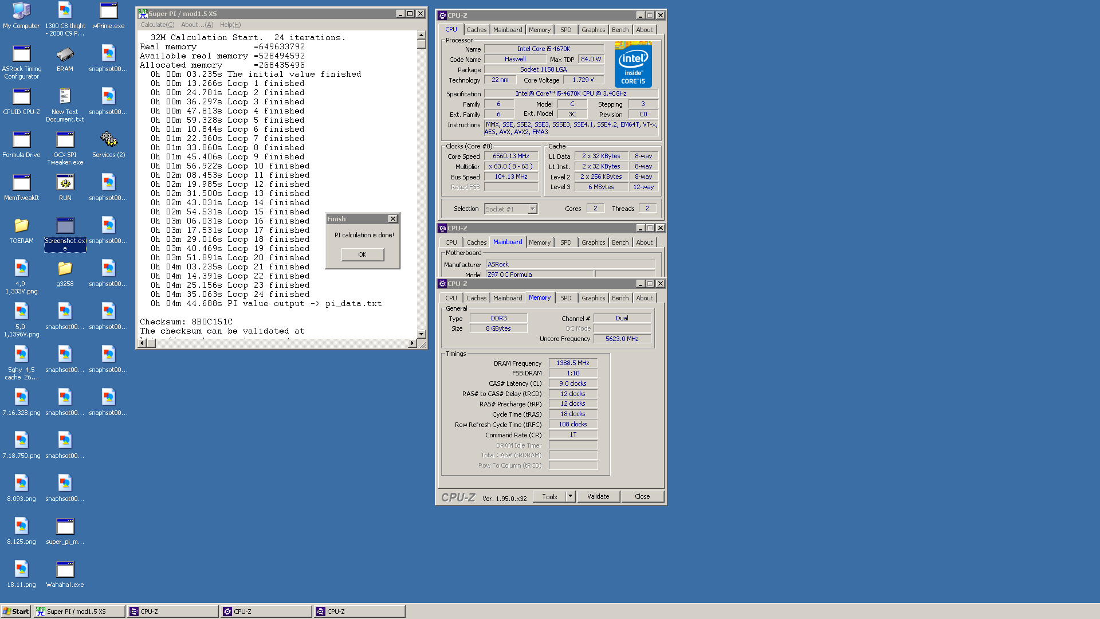This screenshot has width=1100, height=619.
Task: Switch to Bench tab in top CPU-Z
Action: 620,30
